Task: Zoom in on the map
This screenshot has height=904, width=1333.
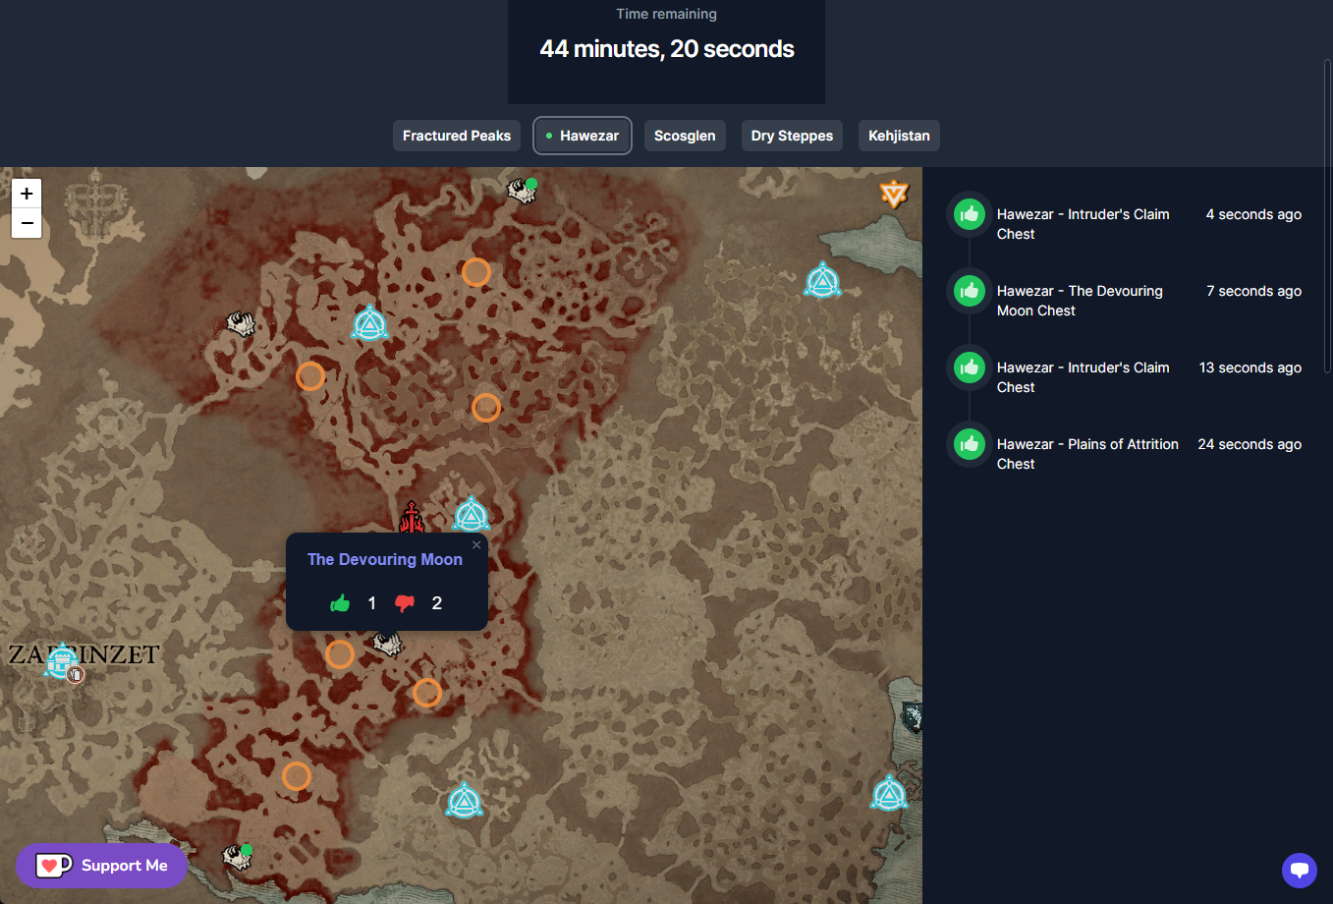Action: pos(27,194)
